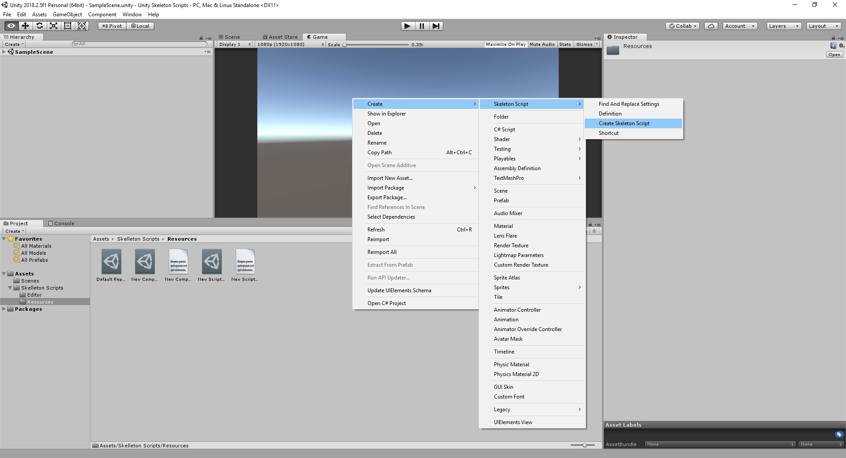This screenshot has height=458, width=846.
Task: Open the Account dropdown
Action: pos(740,26)
